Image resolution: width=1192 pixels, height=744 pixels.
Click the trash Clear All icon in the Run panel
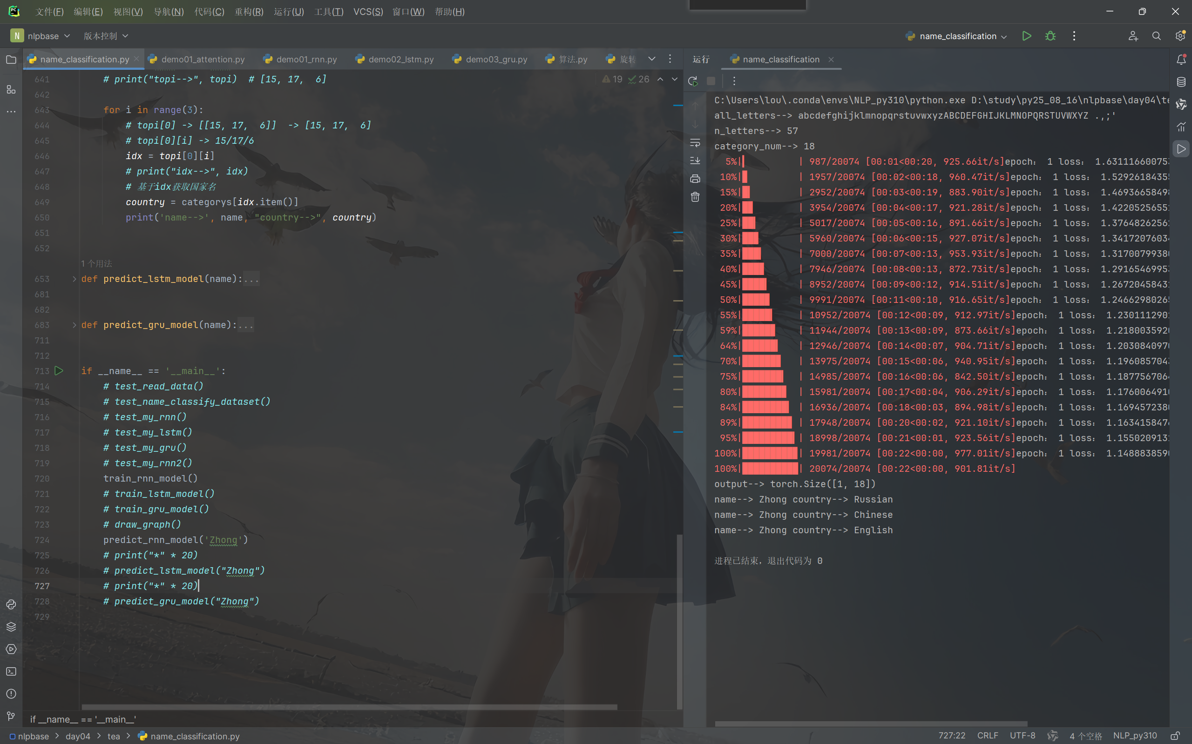pos(695,197)
